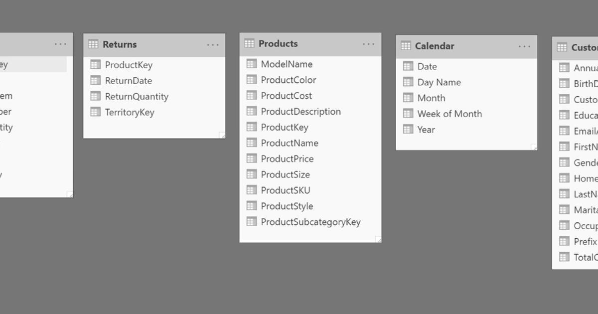The width and height of the screenshot is (598, 314).
Task: Click the Products table title
Action: (278, 44)
